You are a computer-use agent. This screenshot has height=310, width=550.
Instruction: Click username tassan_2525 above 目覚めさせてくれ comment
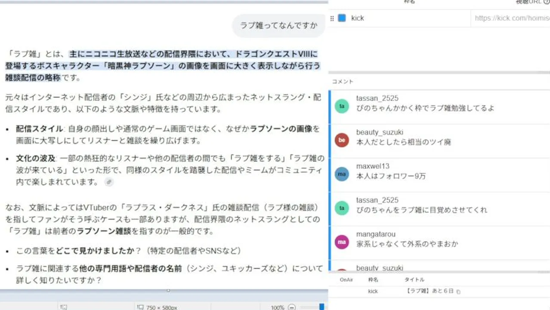(377, 200)
